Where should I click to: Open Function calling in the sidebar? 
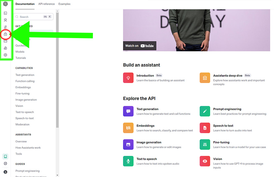(25, 81)
